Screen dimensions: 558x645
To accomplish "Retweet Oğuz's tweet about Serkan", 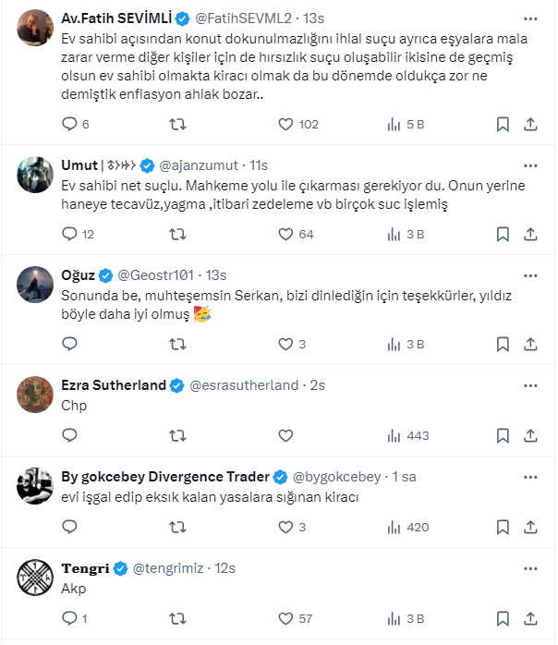I will point(177,344).
